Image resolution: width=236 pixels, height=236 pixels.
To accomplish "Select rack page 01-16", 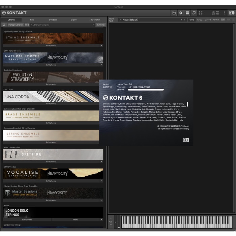I will pyautogui.click(x=192, y=20).
